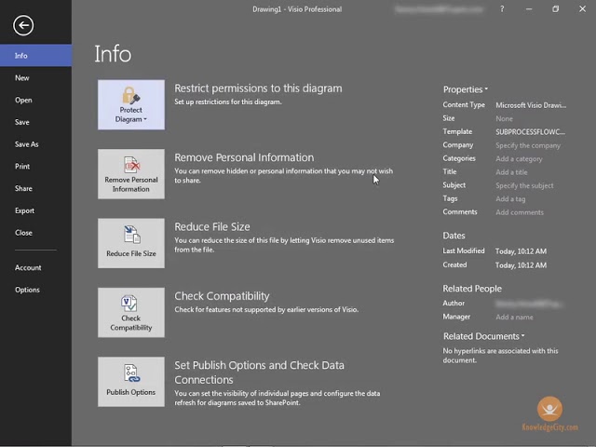Click the 'Reduce File Size' heading text
Image resolution: width=596 pixels, height=447 pixels.
tap(212, 226)
